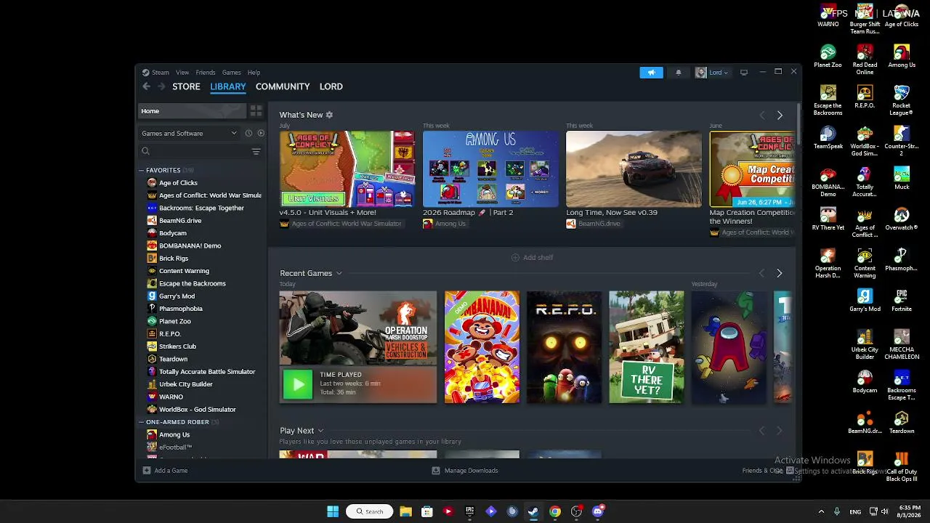Open the Red Dead Online desktop shortcut
The height and width of the screenshot is (523, 930).
point(865,60)
